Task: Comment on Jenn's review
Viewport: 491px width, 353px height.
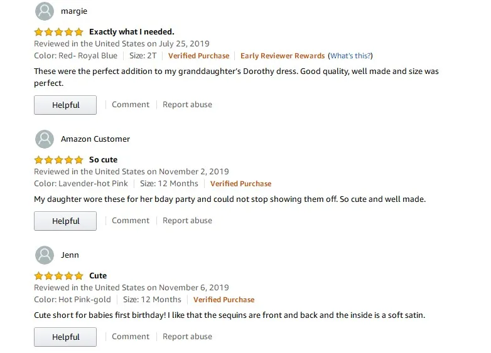Action: [131, 337]
